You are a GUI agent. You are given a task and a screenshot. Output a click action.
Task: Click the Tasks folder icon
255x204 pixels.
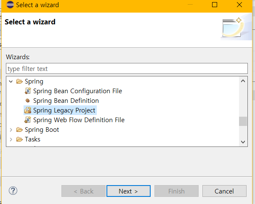(x=19, y=139)
